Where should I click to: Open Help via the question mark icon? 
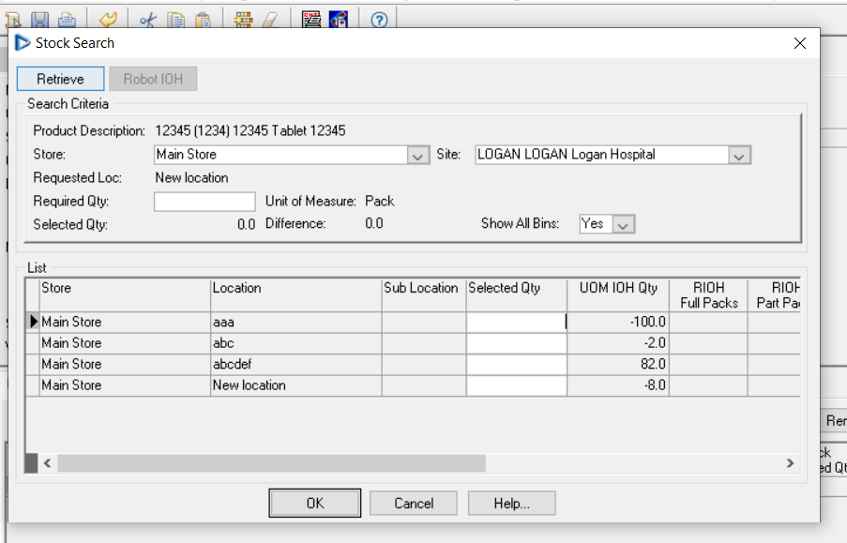[x=379, y=19]
